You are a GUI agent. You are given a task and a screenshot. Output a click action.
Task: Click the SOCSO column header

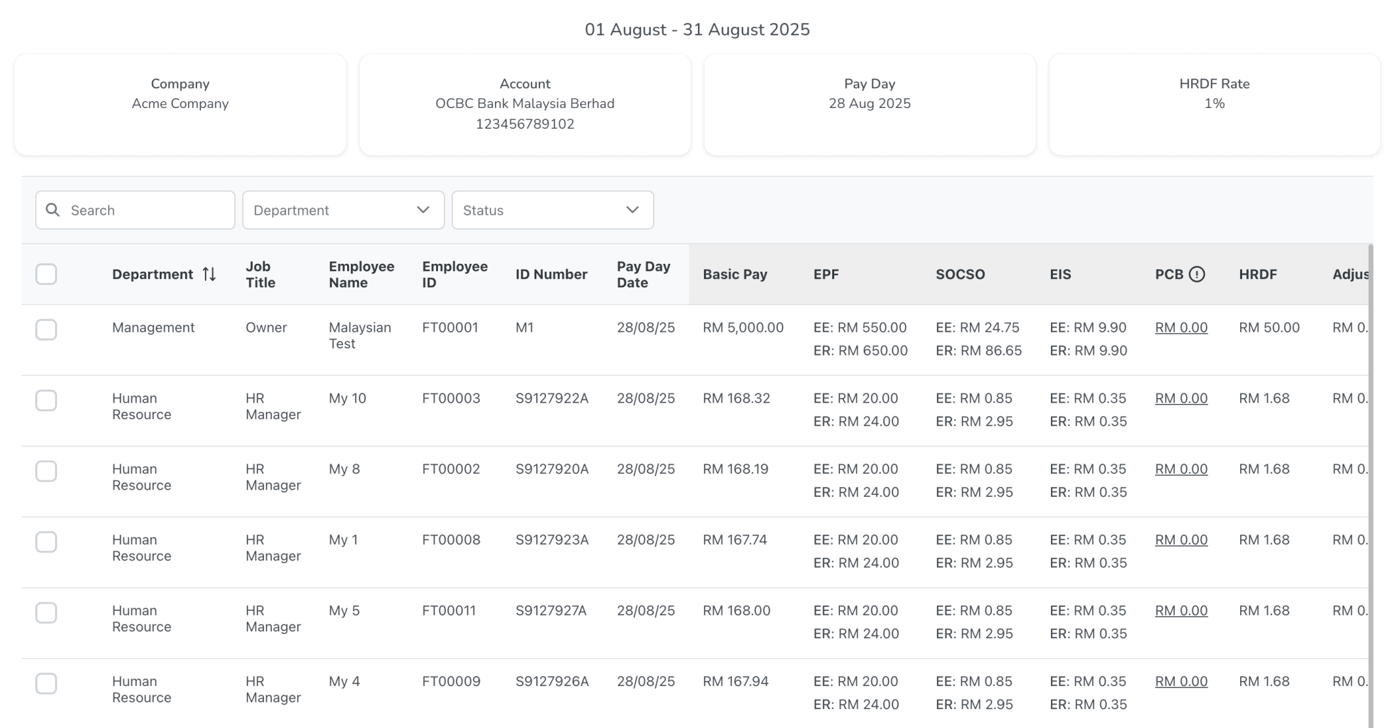pyautogui.click(x=960, y=274)
